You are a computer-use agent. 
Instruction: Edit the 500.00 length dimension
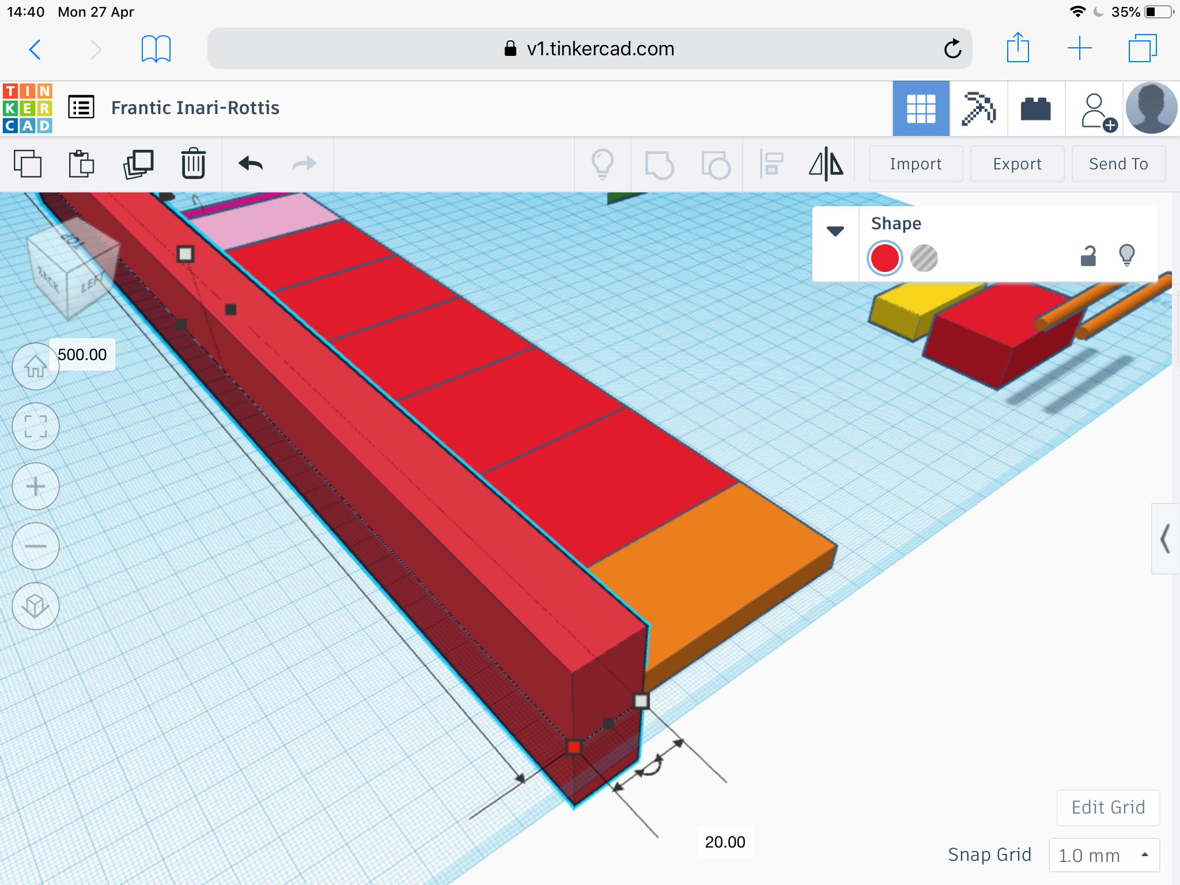(x=82, y=354)
